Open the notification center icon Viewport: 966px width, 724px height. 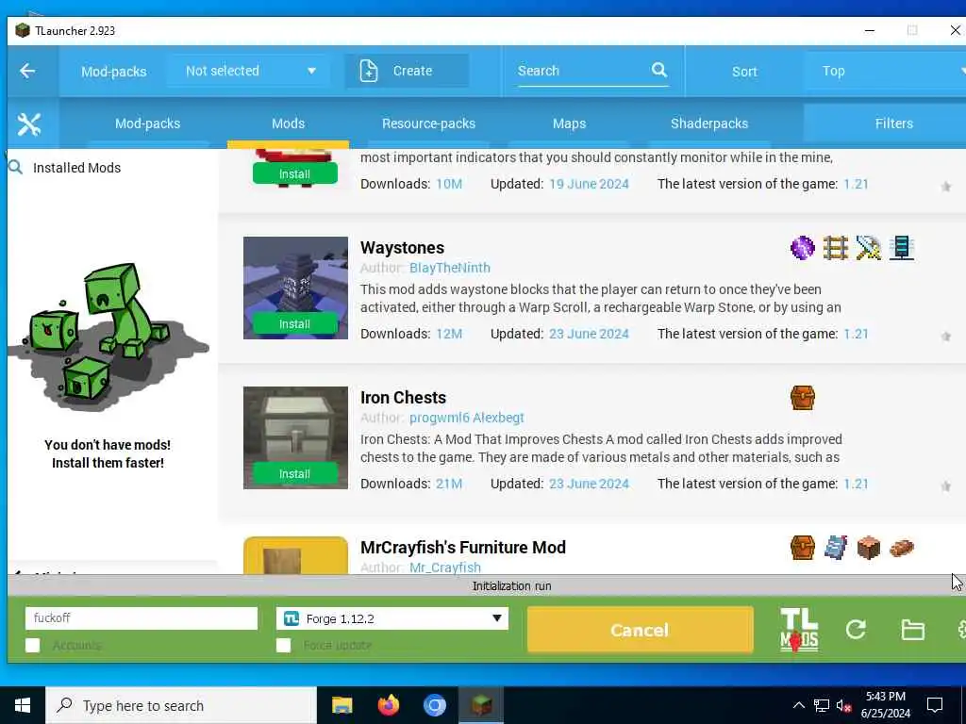click(x=935, y=705)
